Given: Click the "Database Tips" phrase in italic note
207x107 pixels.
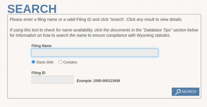Looking at the screenshot, I should click(x=158, y=30).
